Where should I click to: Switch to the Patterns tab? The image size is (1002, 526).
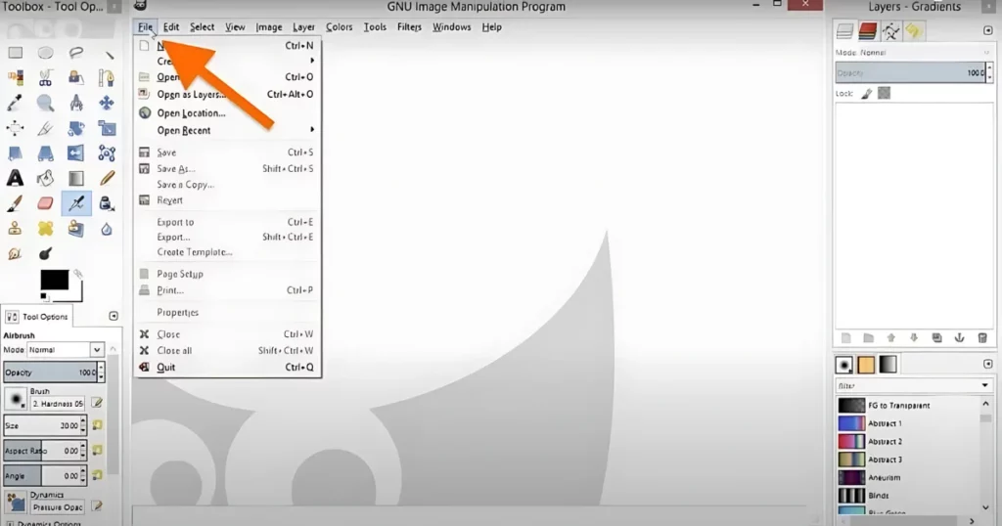(866, 365)
